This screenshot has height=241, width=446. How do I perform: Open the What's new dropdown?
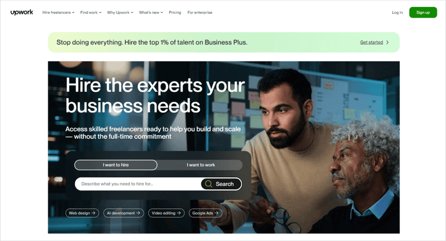click(x=151, y=12)
